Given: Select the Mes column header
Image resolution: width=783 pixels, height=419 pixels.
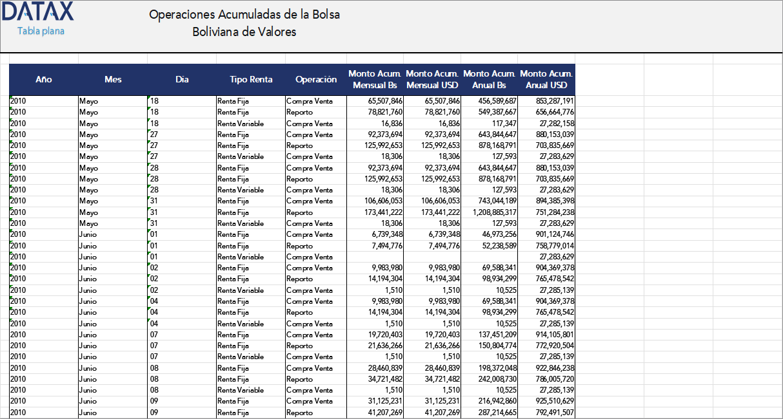Looking at the screenshot, I should [113, 80].
